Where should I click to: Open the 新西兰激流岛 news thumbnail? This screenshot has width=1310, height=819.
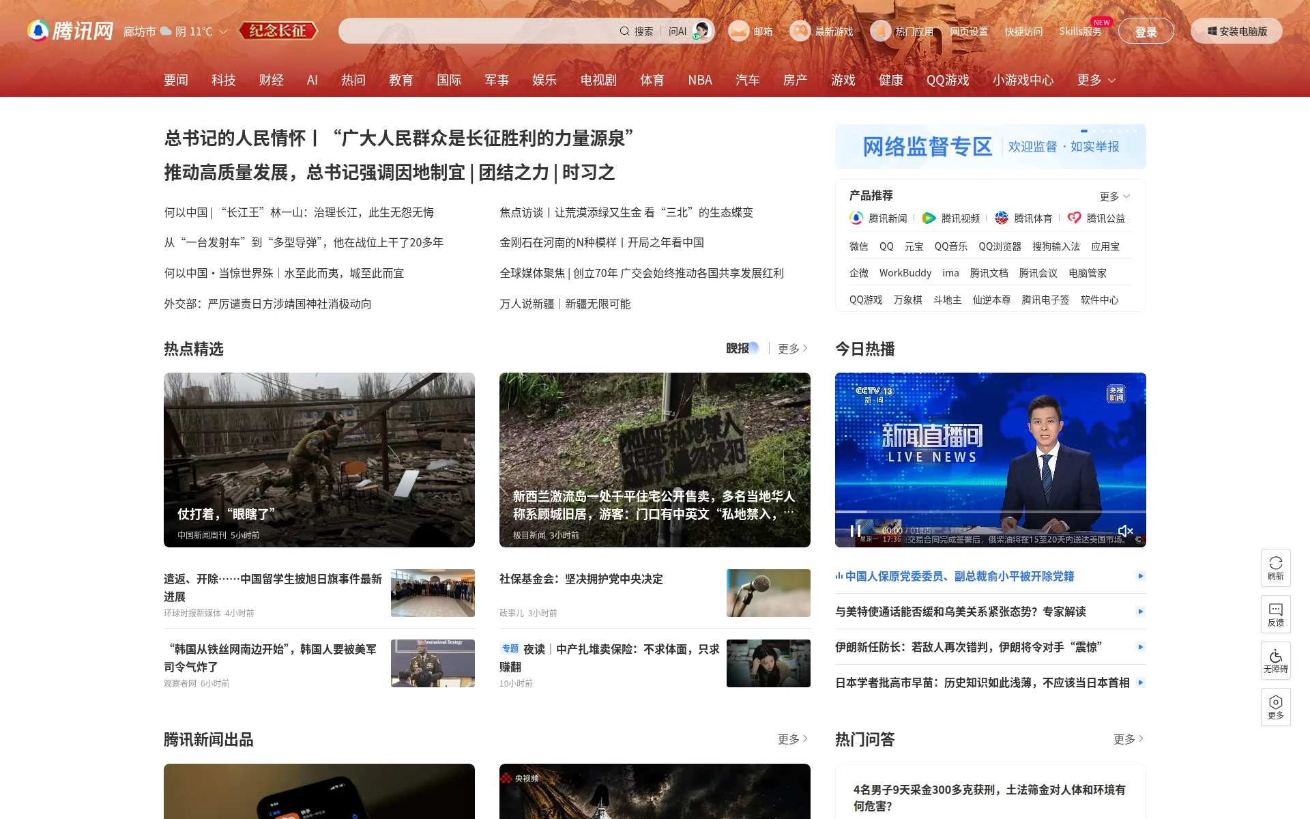click(655, 460)
